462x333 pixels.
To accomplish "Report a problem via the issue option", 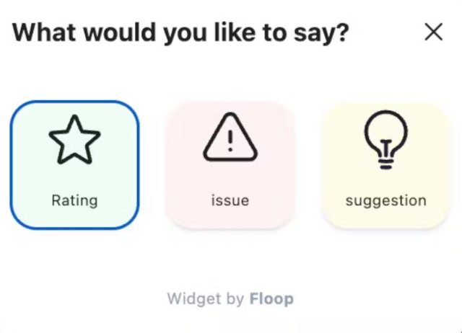I will coord(230,165).
